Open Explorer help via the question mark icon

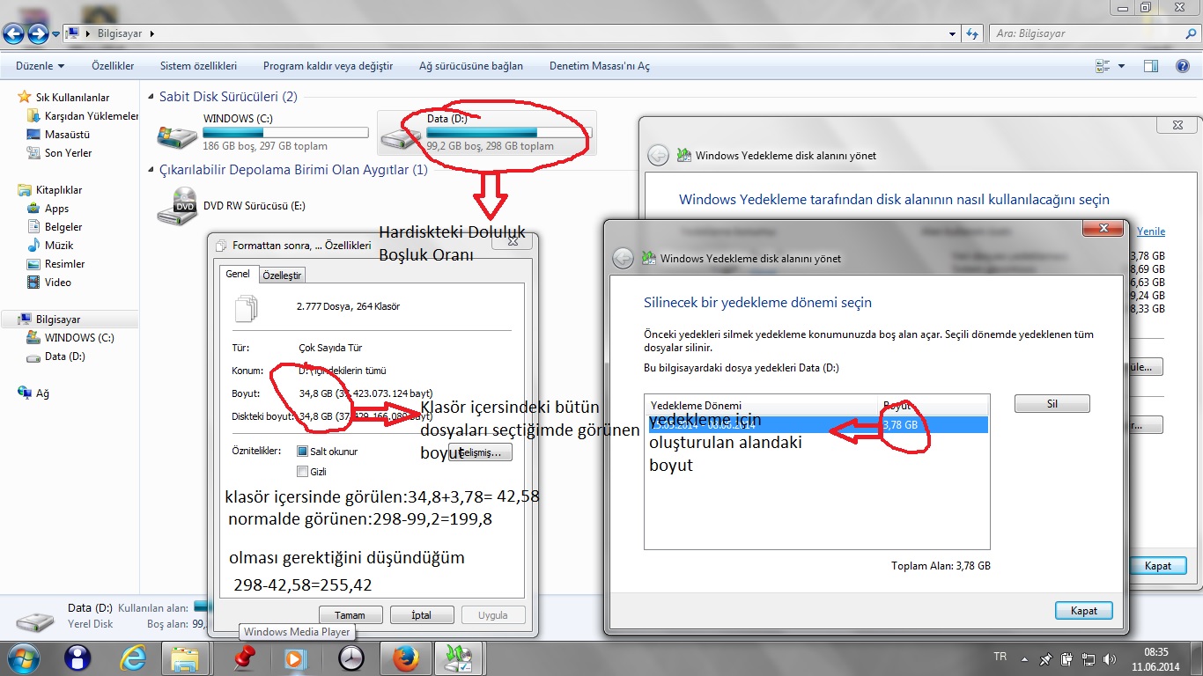coord(1183,66)
